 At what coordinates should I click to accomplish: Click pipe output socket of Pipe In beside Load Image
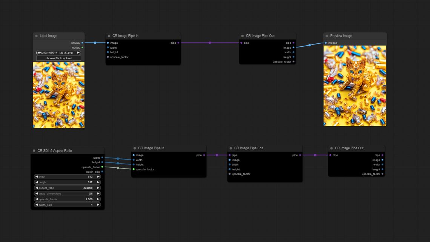tap(178, 43)
